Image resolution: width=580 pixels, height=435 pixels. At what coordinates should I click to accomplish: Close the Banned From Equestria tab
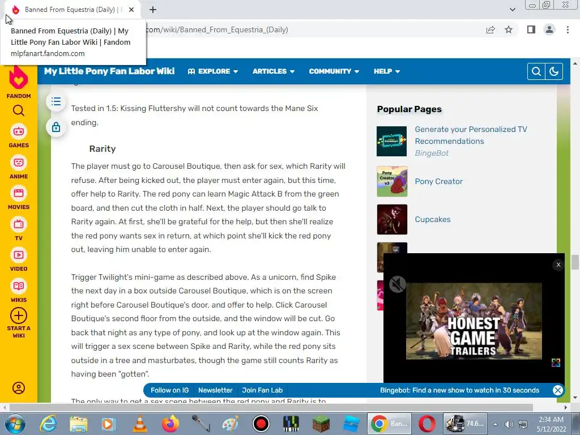coord(131,10)
